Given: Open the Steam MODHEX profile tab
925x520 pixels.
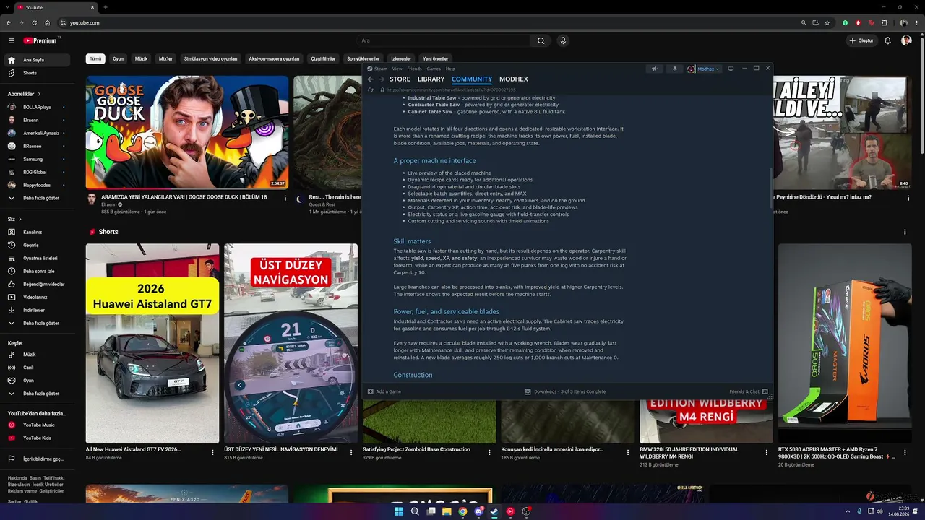Looking at the screenshot, I should point(514,79).
